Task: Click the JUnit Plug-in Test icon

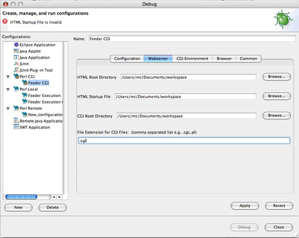Action: [16, 70]
